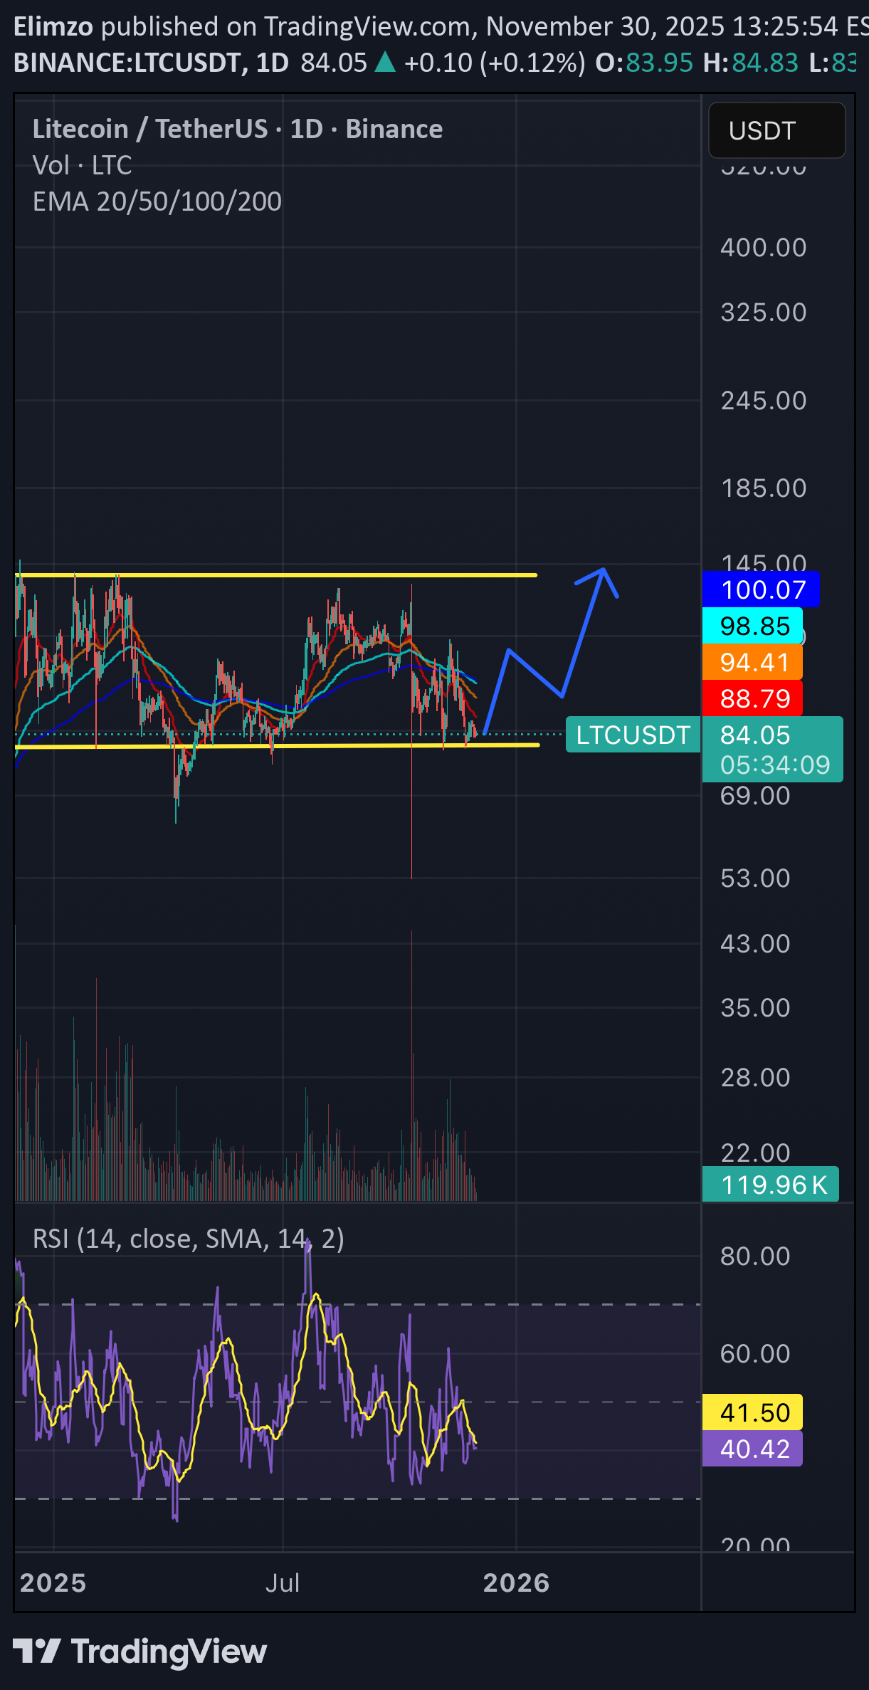
Task: Click the blue 100.07 EMA price label
Action: pyautogui.click(x=760, y=589)
